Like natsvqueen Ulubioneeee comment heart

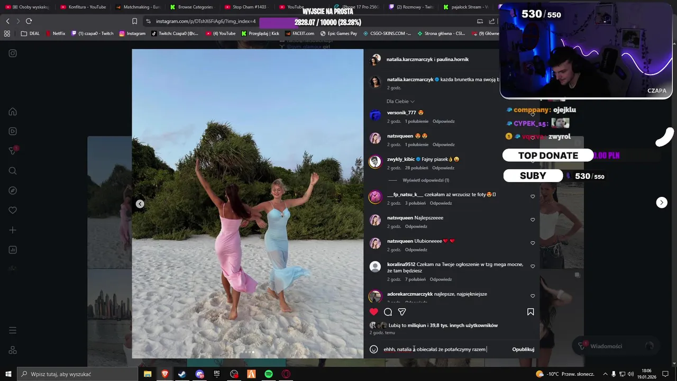point(533,243)
